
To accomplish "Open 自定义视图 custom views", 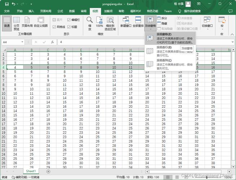I will click(x=41, y=22).
